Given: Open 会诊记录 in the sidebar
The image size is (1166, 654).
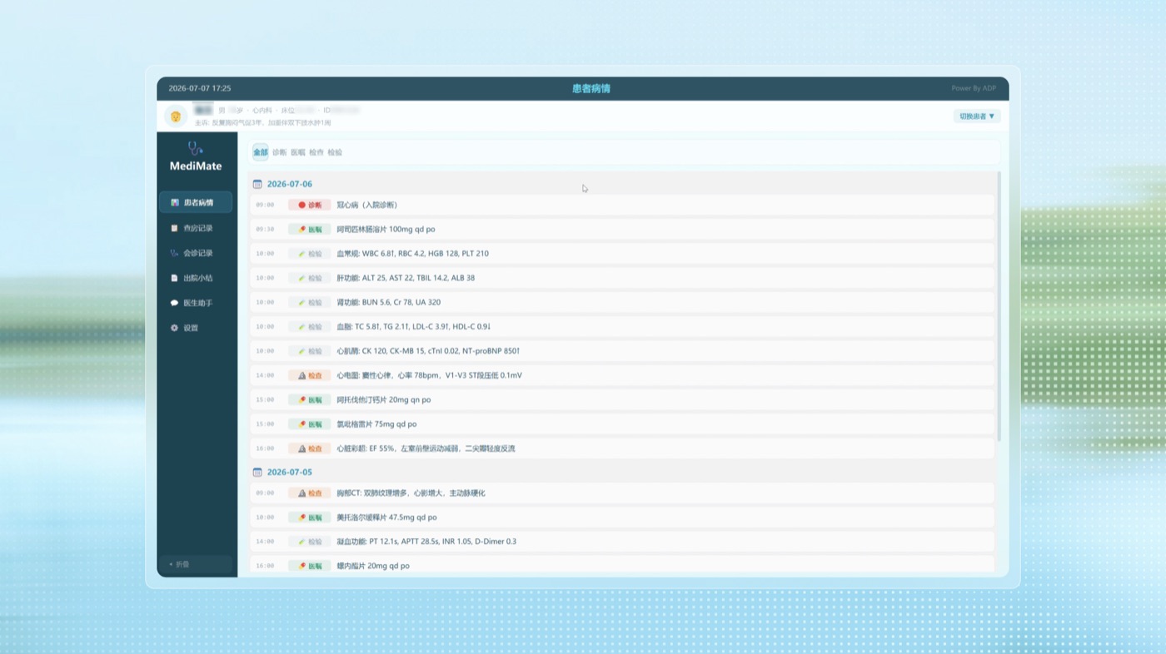Looking at the screenshot, I should tap(196, 253).
